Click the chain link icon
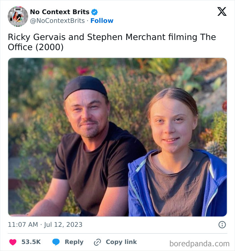Viewport: 235px width, 251px height. [x=97, y=242]
